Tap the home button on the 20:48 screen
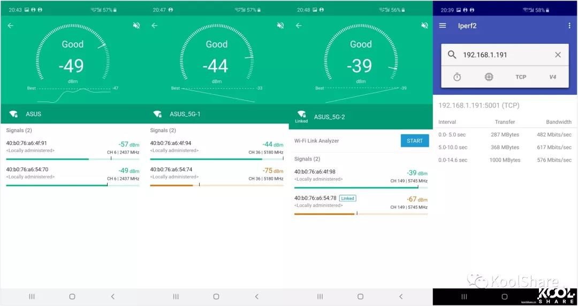This screenshot has height=306, width=578. pyautogui.click(x=361, y=296)
